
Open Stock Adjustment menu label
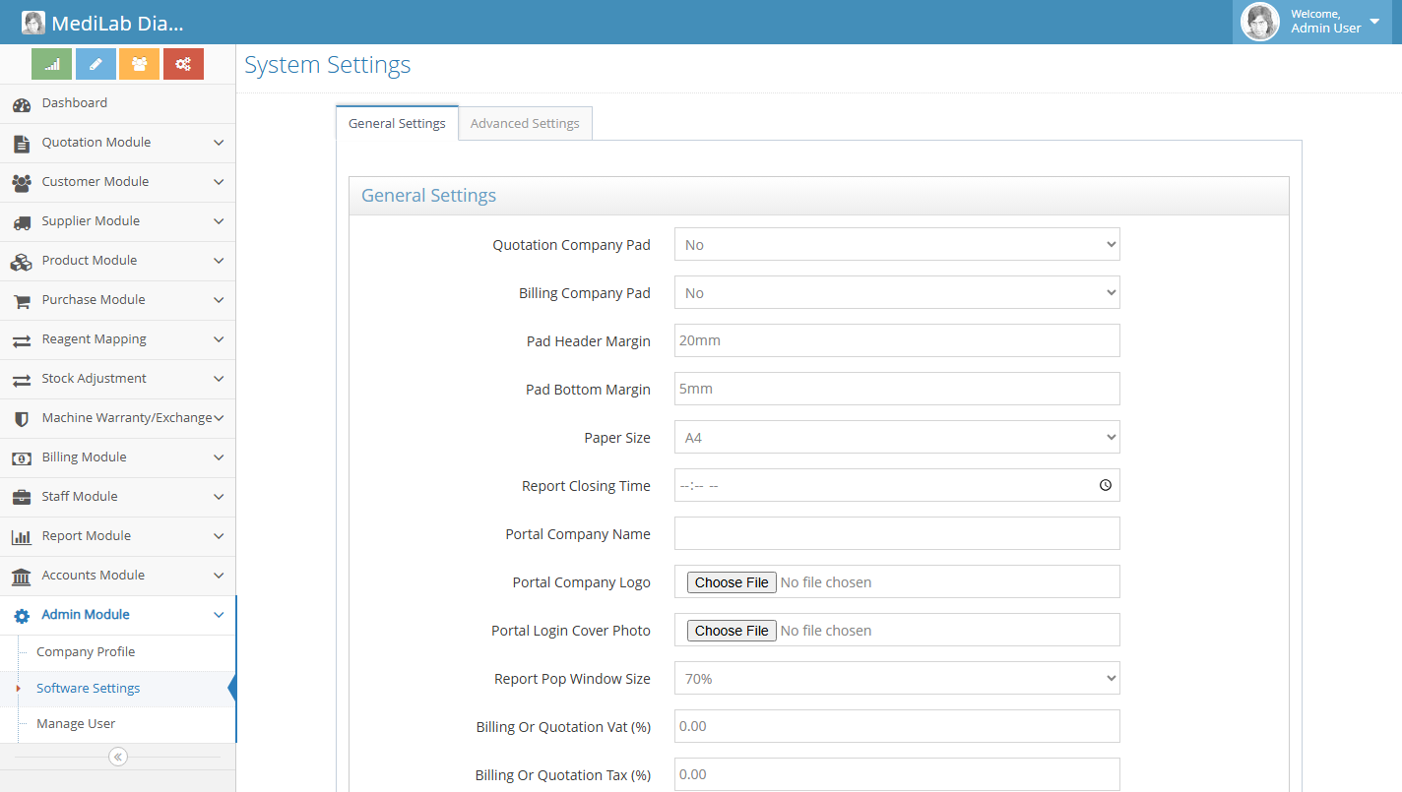[x=94, y=378]
